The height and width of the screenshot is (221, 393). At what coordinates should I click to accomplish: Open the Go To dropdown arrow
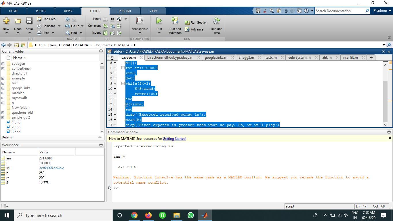[x=82, y=26]
